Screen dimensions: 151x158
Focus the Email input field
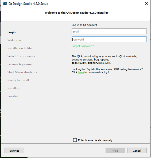tap(109, 31)
